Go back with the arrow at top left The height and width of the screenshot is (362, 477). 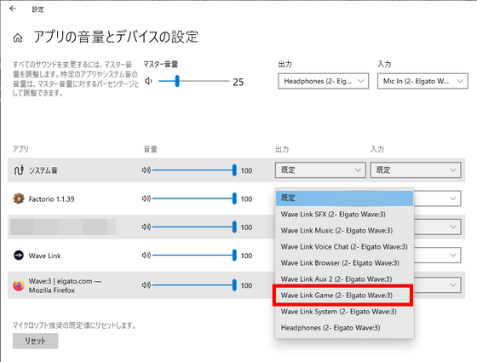tap(13, 9)
